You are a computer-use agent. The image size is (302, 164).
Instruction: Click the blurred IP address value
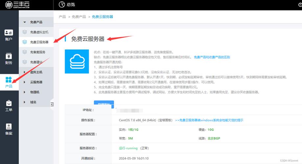click(129, 111)
